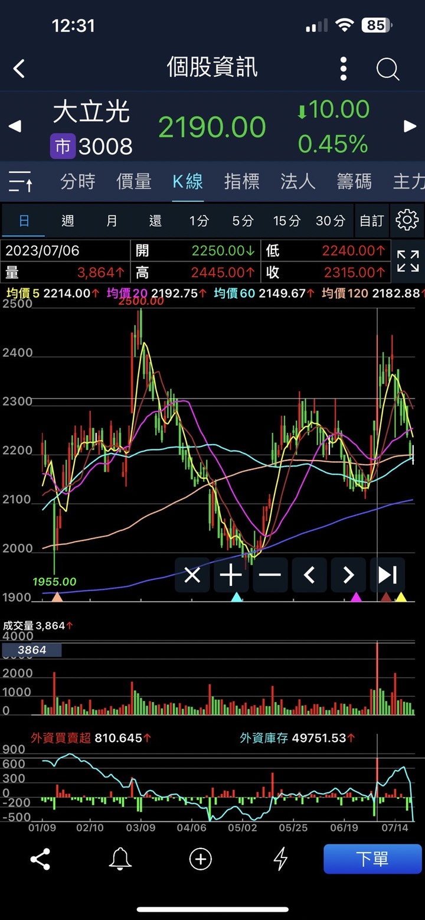Tap the 1955.00 low price label
The height and width of the screenshot is (920, 425).
point(54,582)
